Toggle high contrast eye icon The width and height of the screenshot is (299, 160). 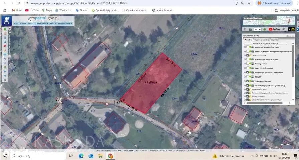point(293,29)
